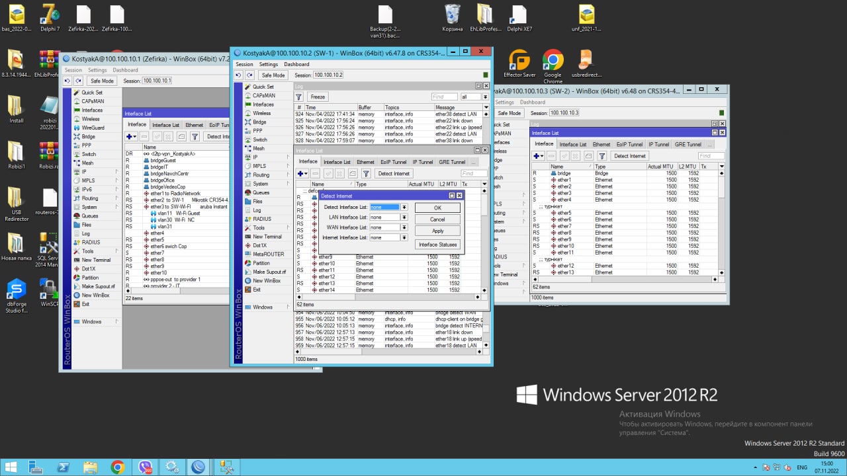Expand the Tools submenu in SW-1 sidebar
The height and width of the screenshot is (476, 847).
tap(267, 227)
